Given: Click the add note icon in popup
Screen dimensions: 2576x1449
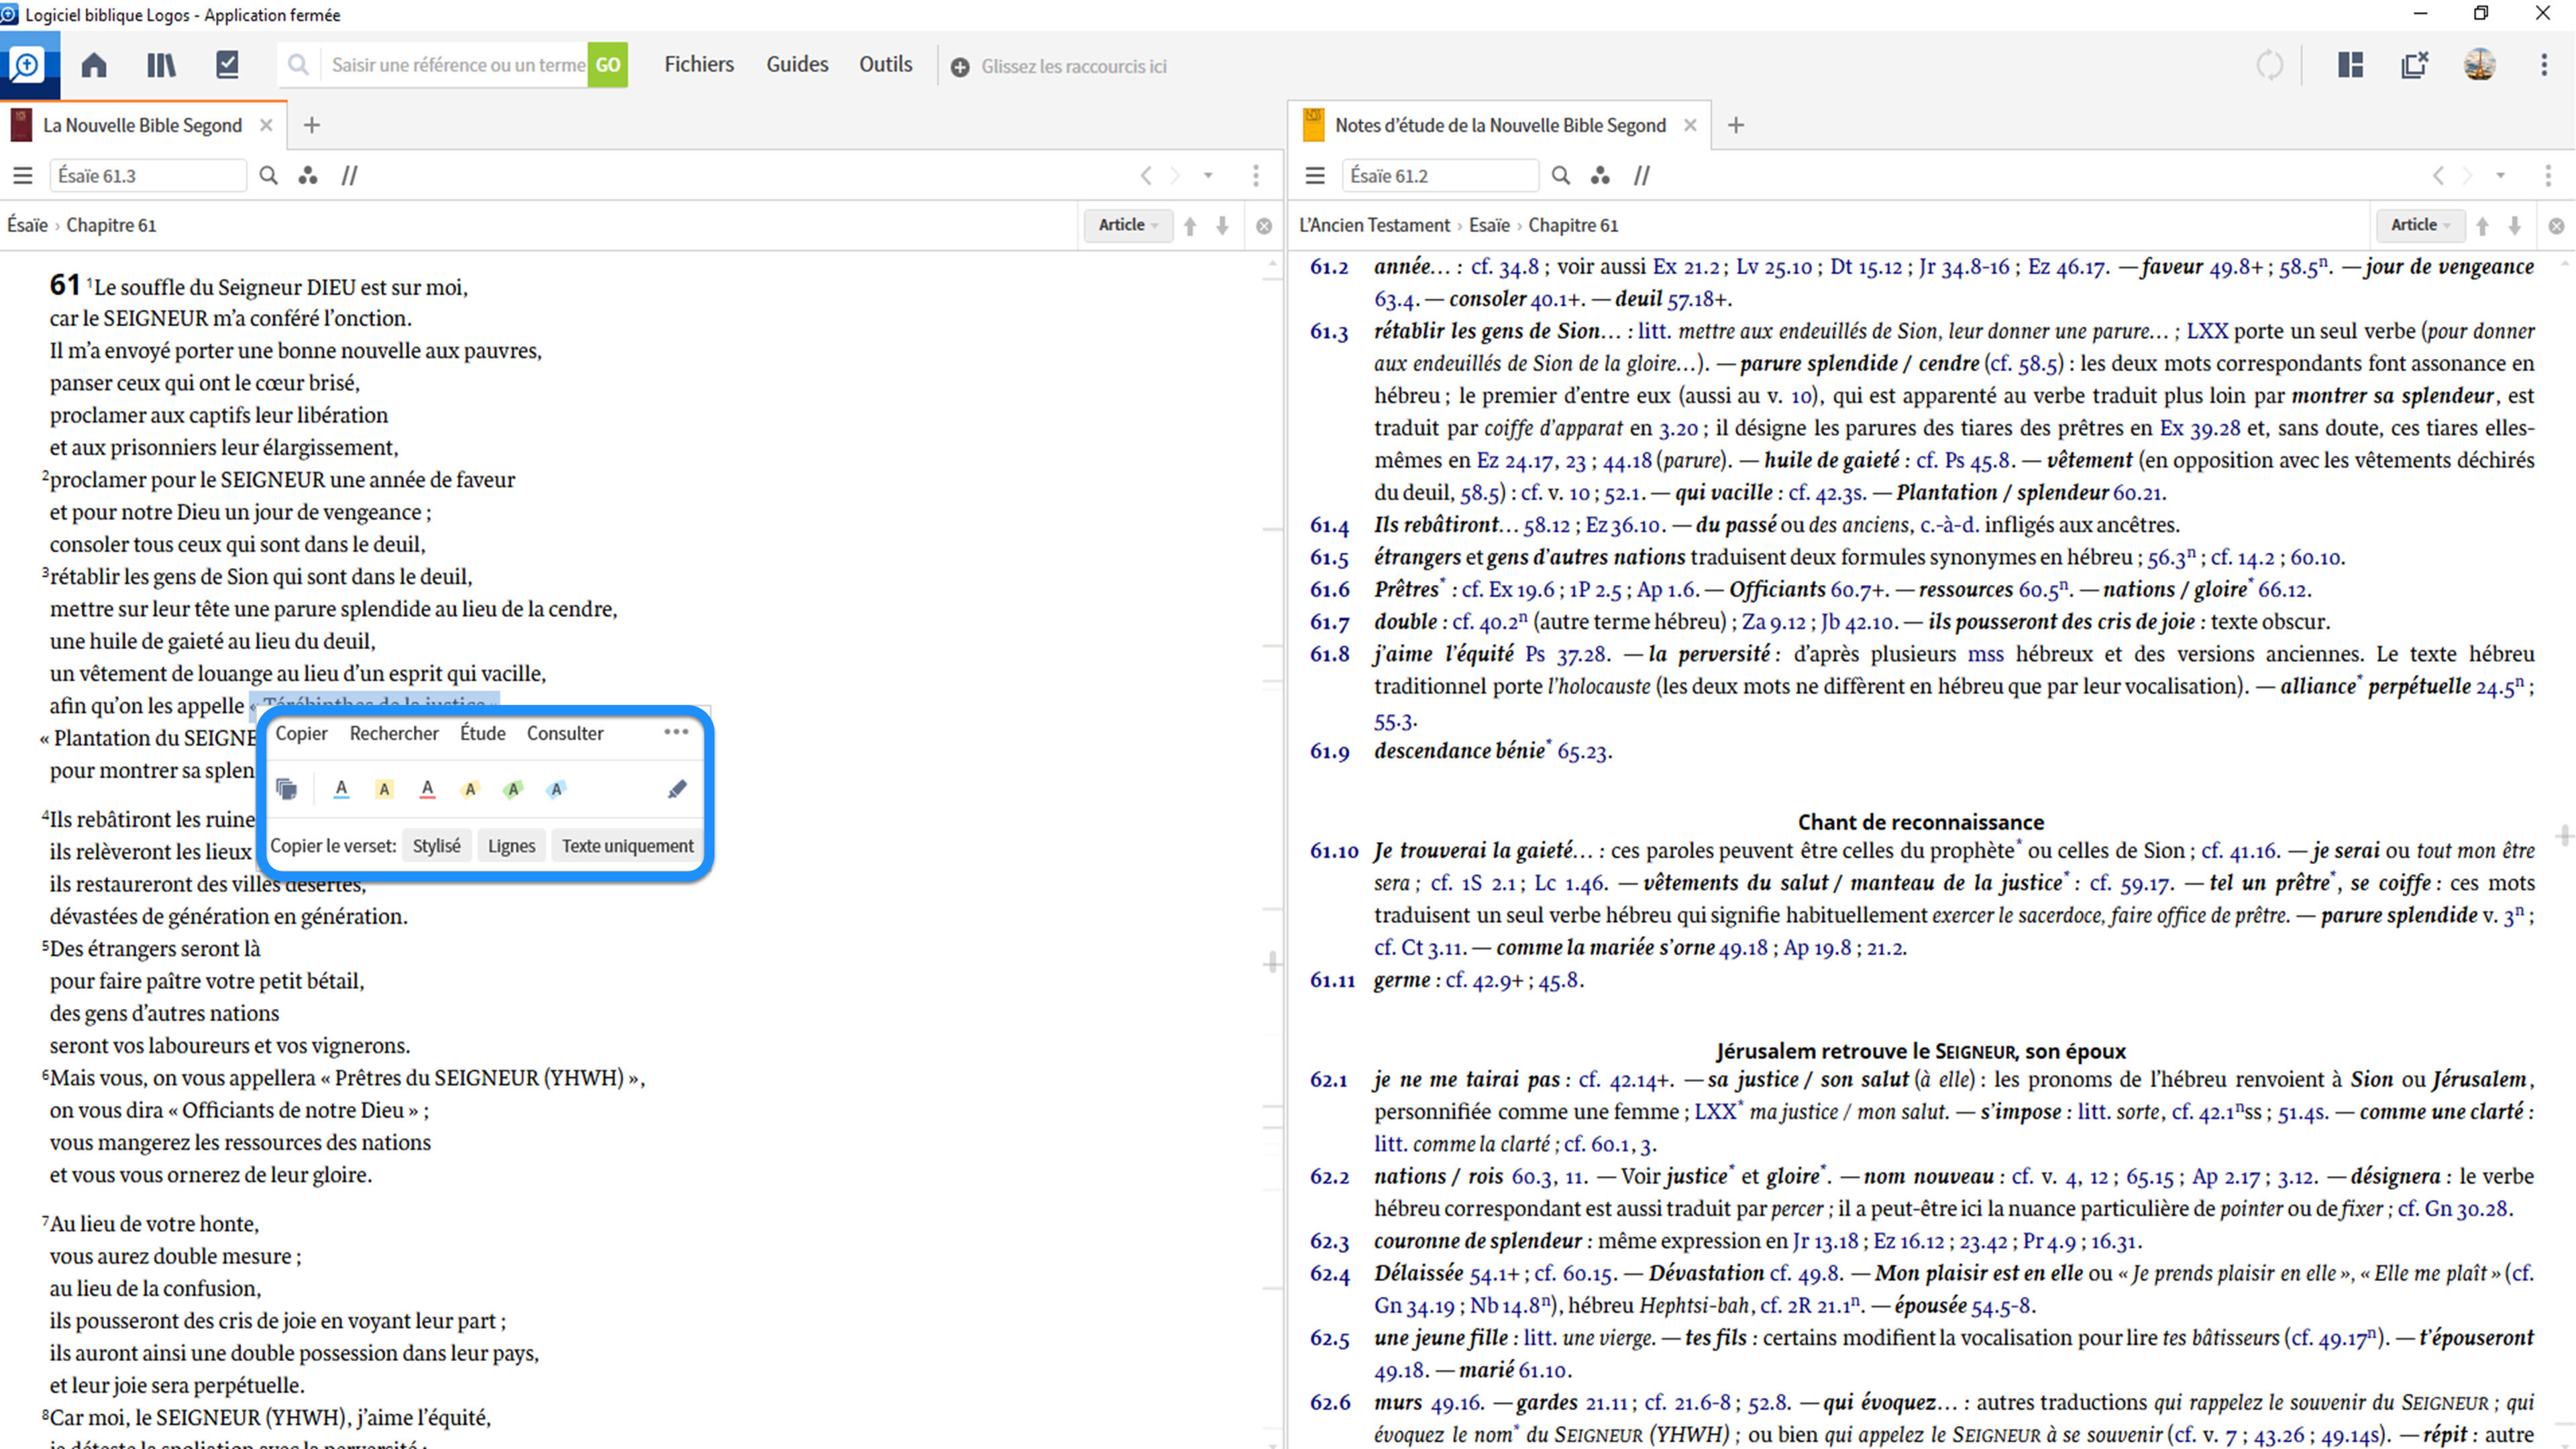Looking at the screenshot, I should click(287, 789).
